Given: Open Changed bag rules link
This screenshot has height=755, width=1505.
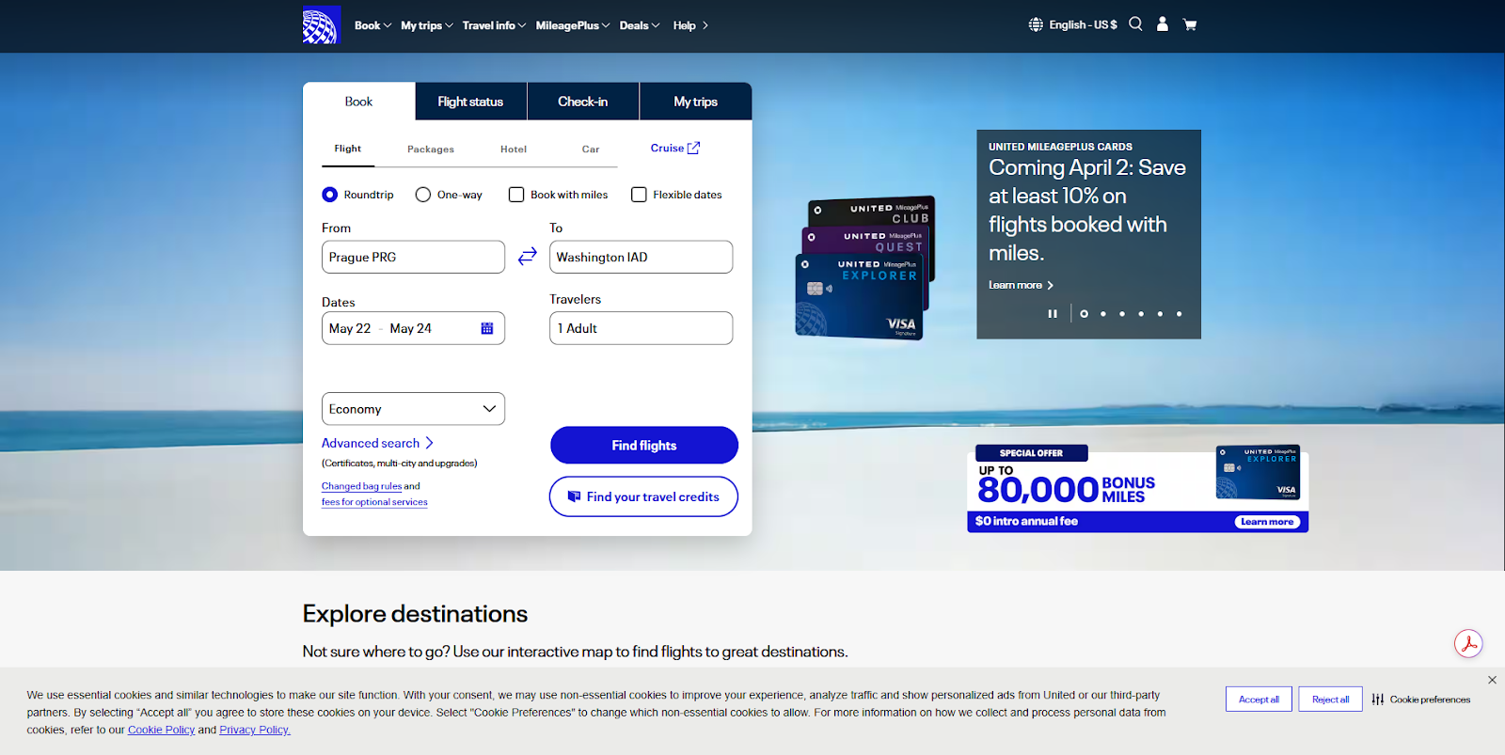Looking at the screenshot, I should point(361,486).
